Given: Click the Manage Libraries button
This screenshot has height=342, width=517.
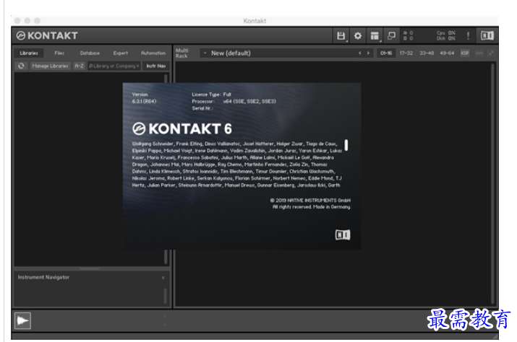Looking at the screenshot, I should (50, 66).
